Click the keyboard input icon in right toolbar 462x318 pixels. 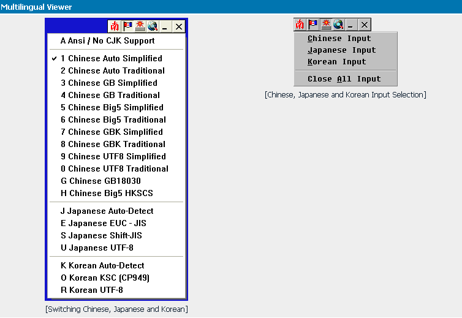(x=325, y=25)
